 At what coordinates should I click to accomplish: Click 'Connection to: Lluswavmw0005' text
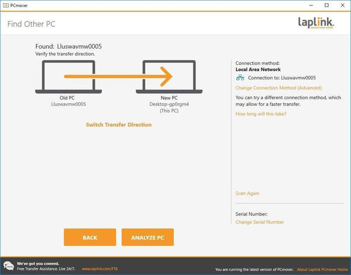click(x=282, y=78)
